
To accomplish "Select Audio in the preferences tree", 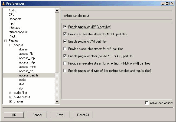I will pyautogui.click(x=12, y=10).
